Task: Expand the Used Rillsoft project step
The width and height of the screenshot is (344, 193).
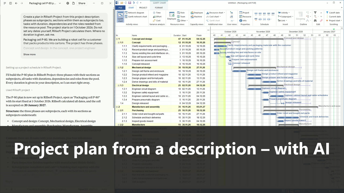Action: point(19,90)
